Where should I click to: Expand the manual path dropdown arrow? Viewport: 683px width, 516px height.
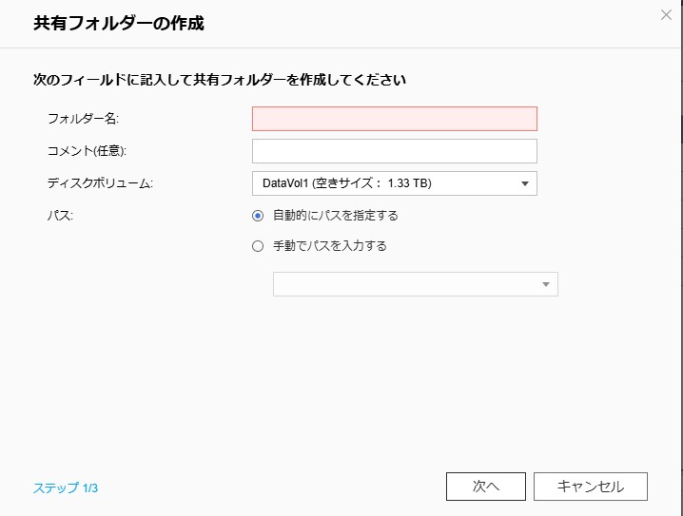click(546, 284)
